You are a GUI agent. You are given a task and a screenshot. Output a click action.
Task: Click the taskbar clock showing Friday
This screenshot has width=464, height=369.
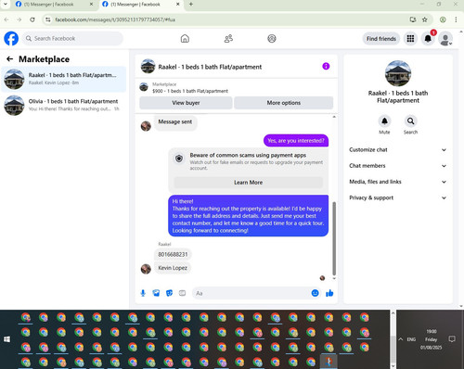(431, 339)
